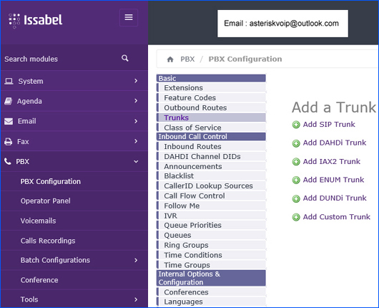Image resolution: width=379 pixels, height=308 pixels.
Task: Expand the Agenda menu chevron
Action: click(x=136, y=101)
